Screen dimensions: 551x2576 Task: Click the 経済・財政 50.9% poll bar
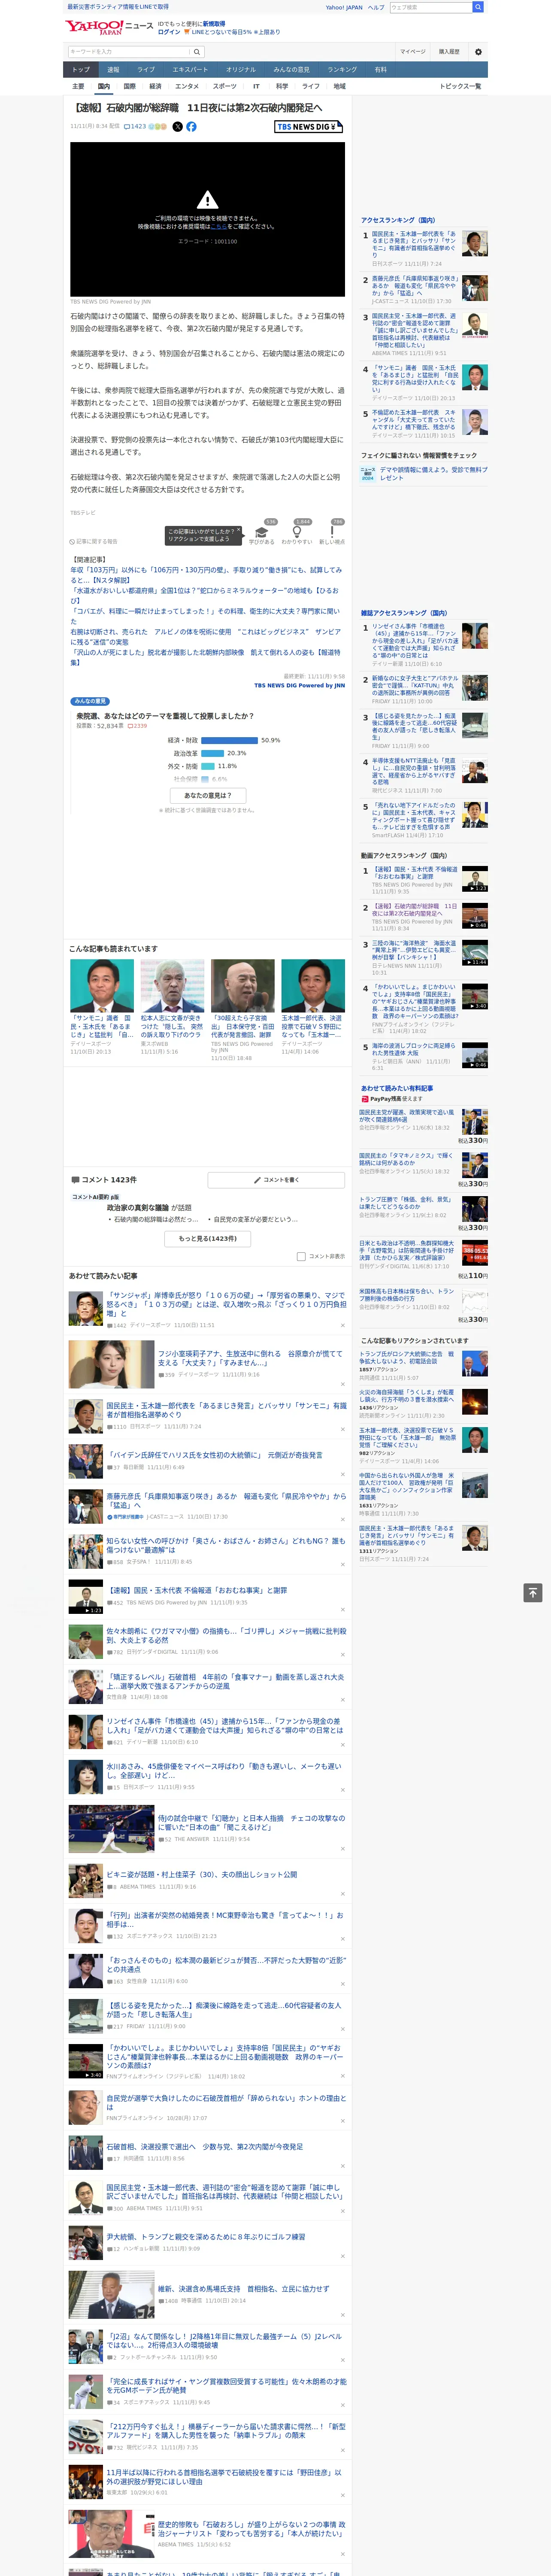230,740
